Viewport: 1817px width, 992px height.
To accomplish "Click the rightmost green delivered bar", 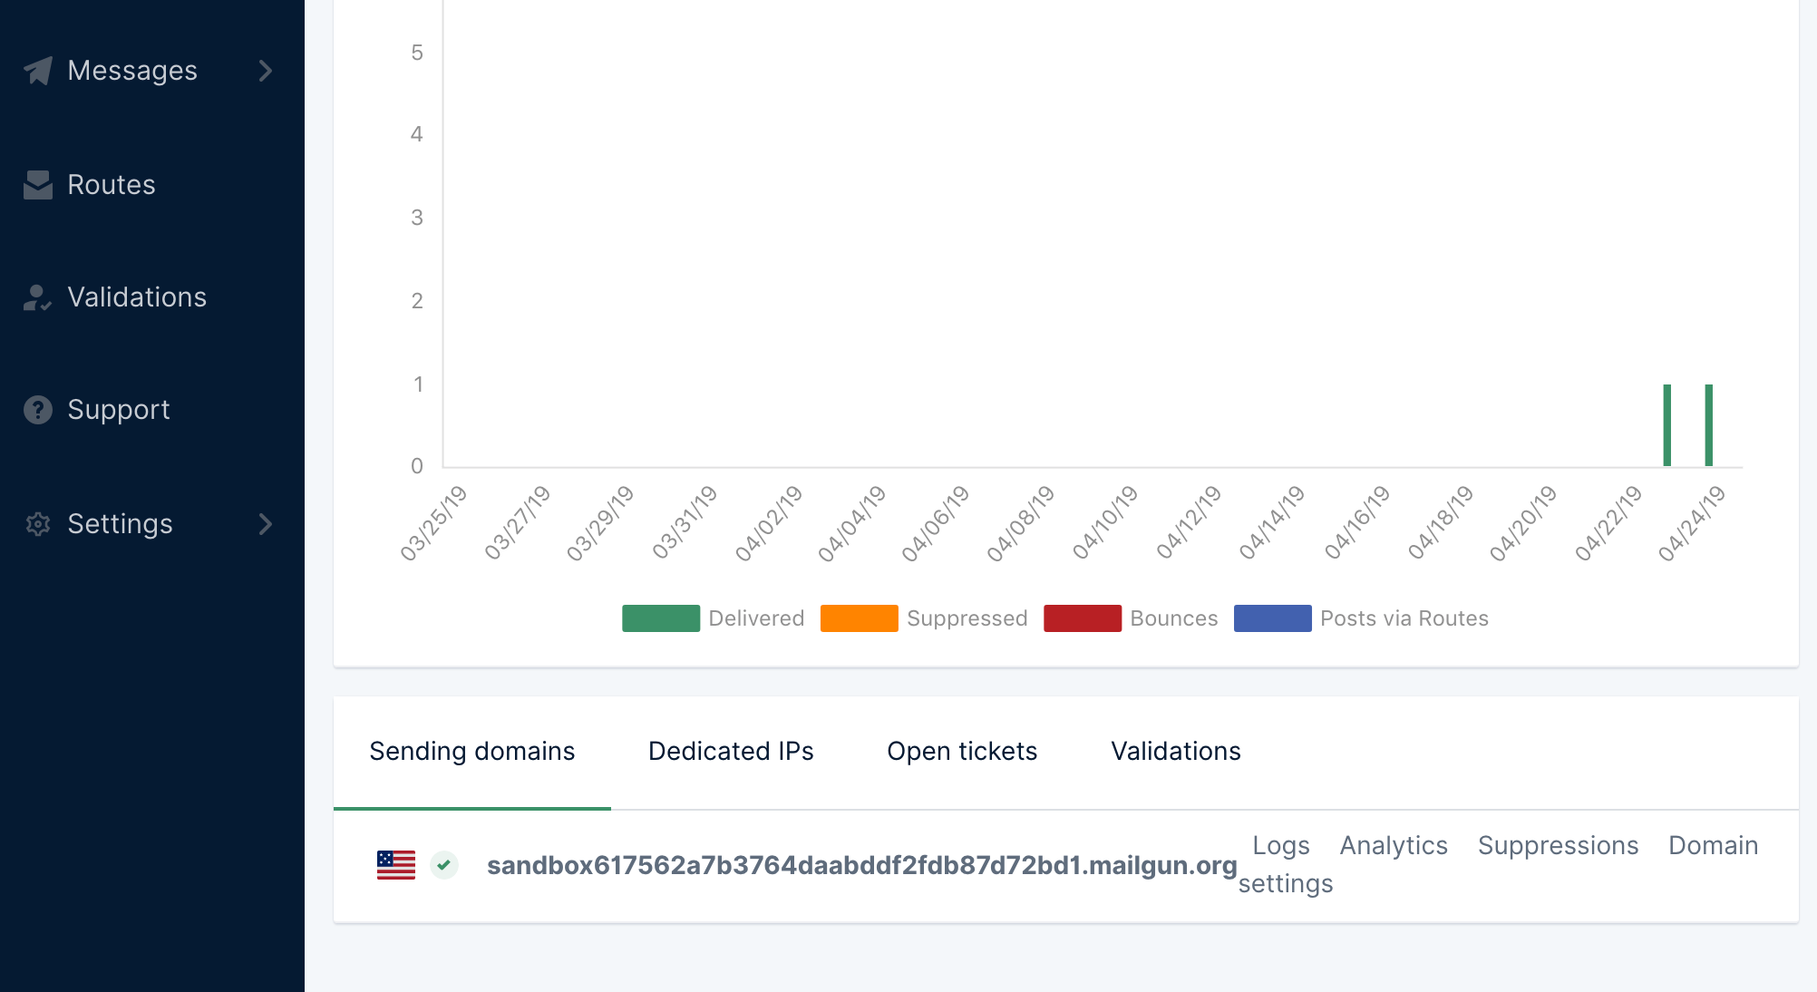I will (1708, 425).
